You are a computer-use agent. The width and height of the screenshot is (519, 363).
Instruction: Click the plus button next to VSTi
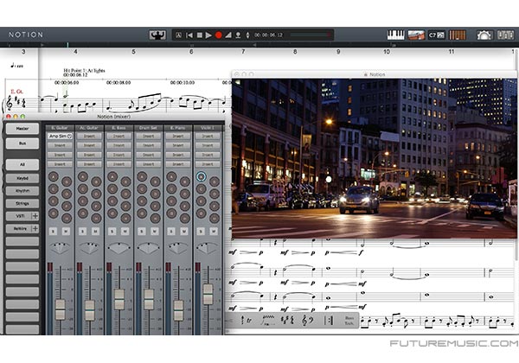[x=35, y=216]
